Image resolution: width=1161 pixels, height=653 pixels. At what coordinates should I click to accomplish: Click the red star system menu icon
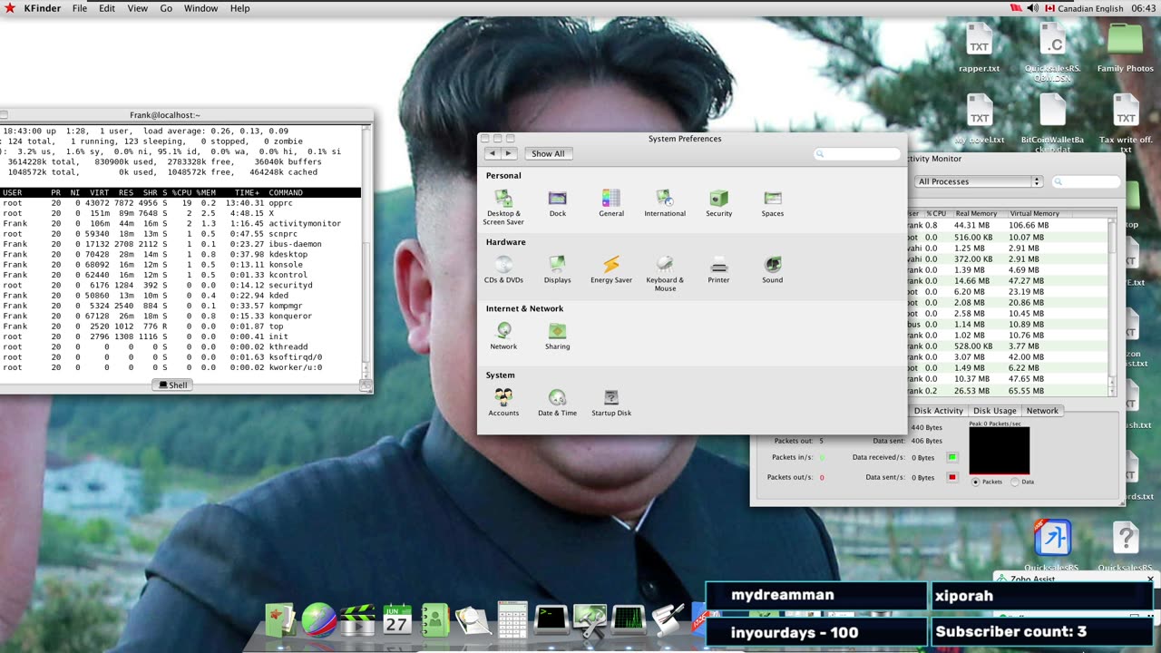(x=10, y=8)
